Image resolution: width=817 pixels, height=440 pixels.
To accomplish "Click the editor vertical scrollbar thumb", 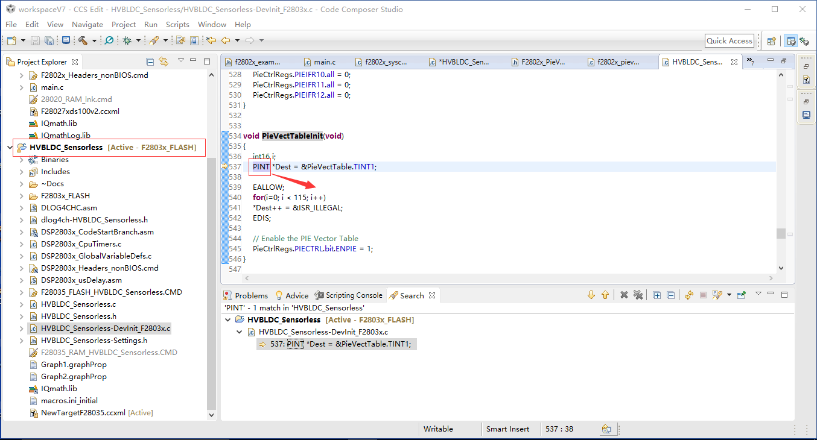I will pyautogui.click(x=781, y=234).
